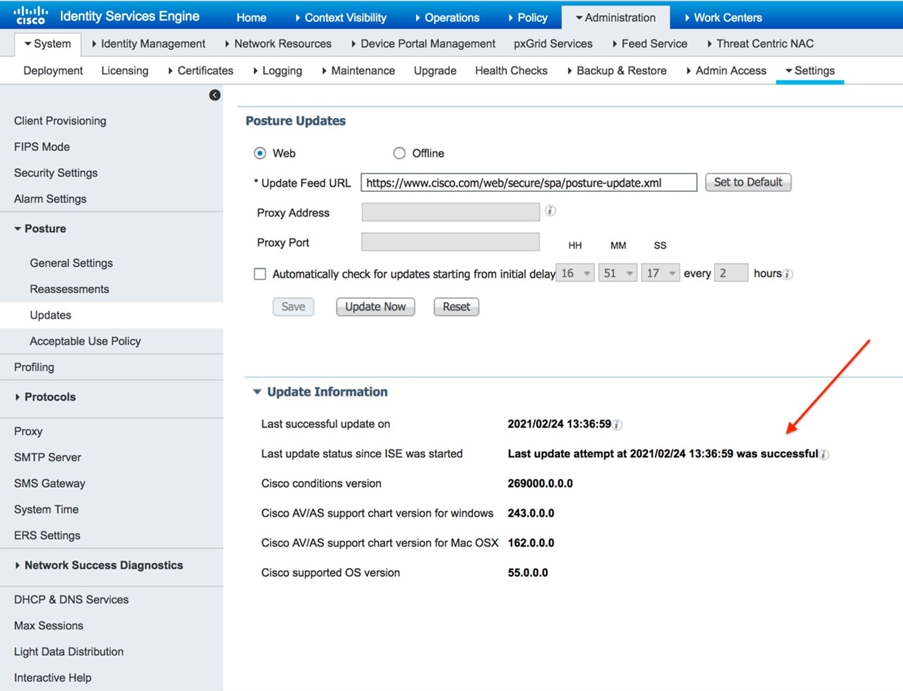The width and height of the screenshot is (903, 691).
Task: Click the Update Now button
Action: pos(375,306)
